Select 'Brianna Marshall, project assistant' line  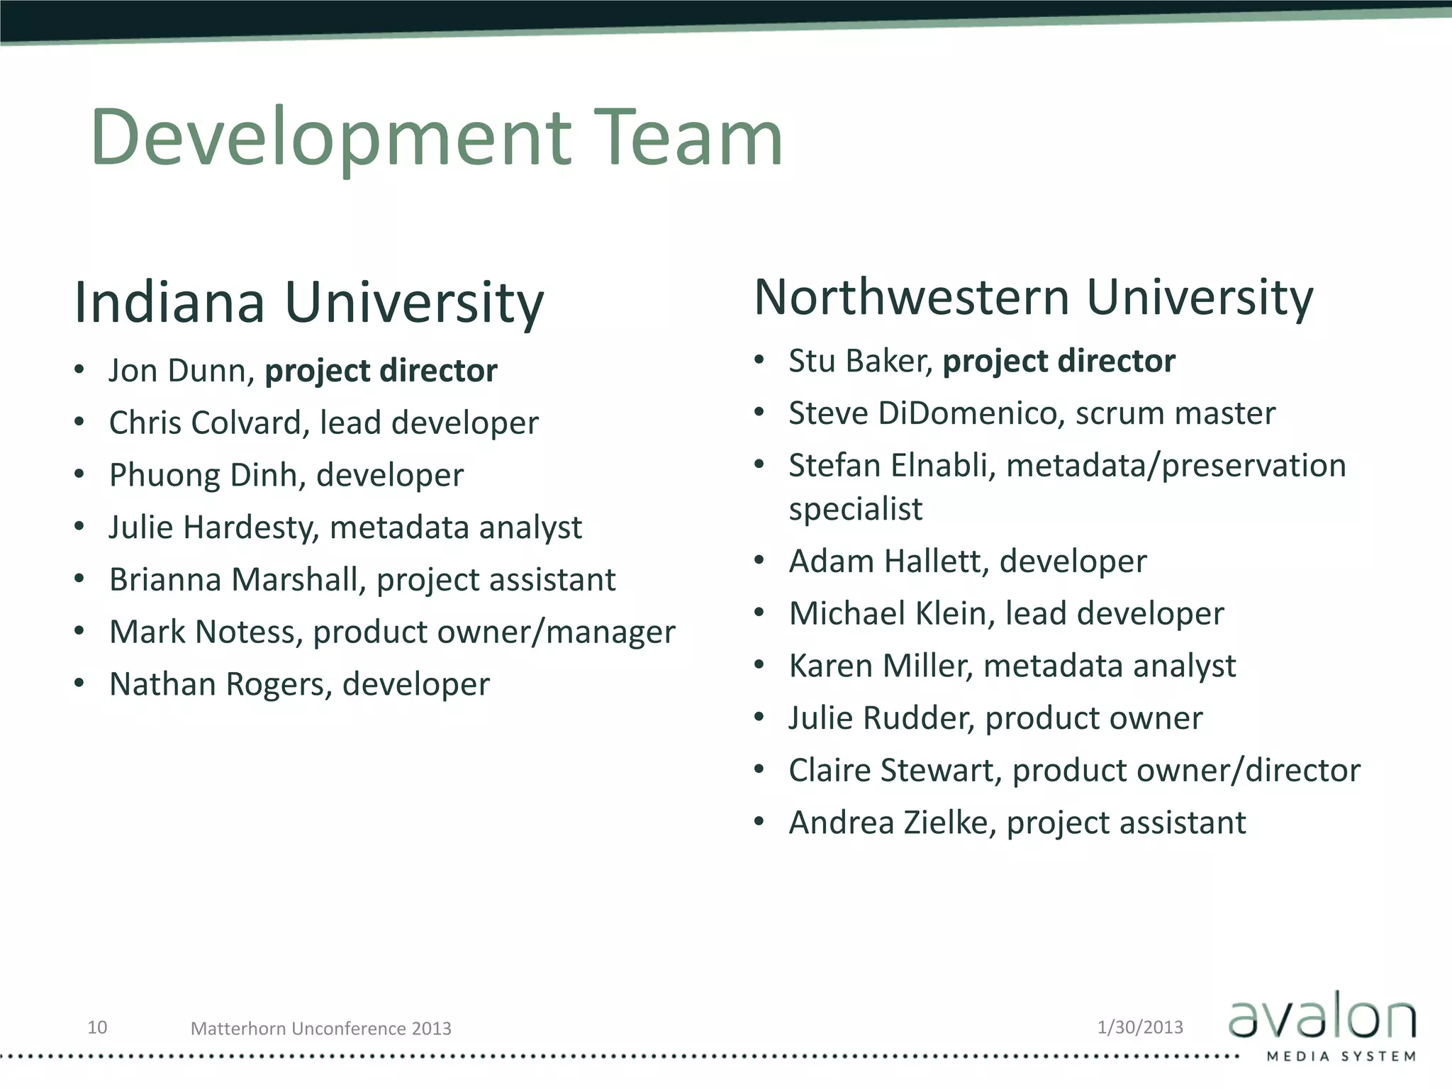coord(362,580)
